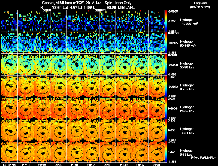This screenshot has height=166, width=218.
Task: Click the '20:43' time axis label
Action: click(x=107, y=165)
